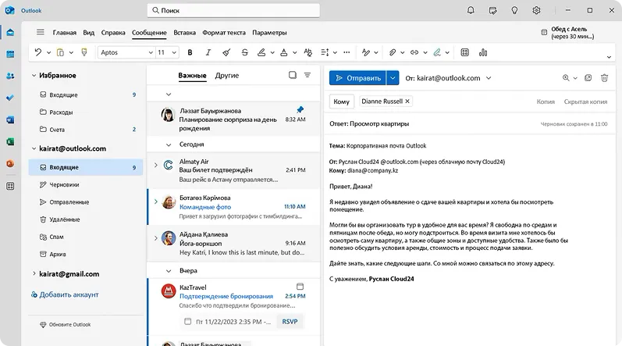Open the zoom dropdown in compose pane
This screenshot has height=346, width=622.
(575, 78)
